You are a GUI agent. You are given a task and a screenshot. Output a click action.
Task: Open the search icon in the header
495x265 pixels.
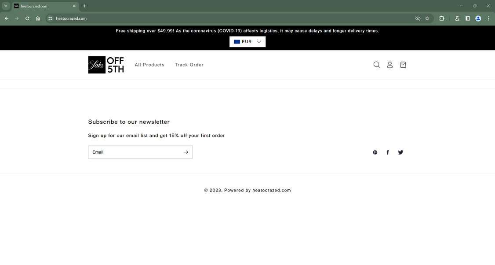coord(376,64)
